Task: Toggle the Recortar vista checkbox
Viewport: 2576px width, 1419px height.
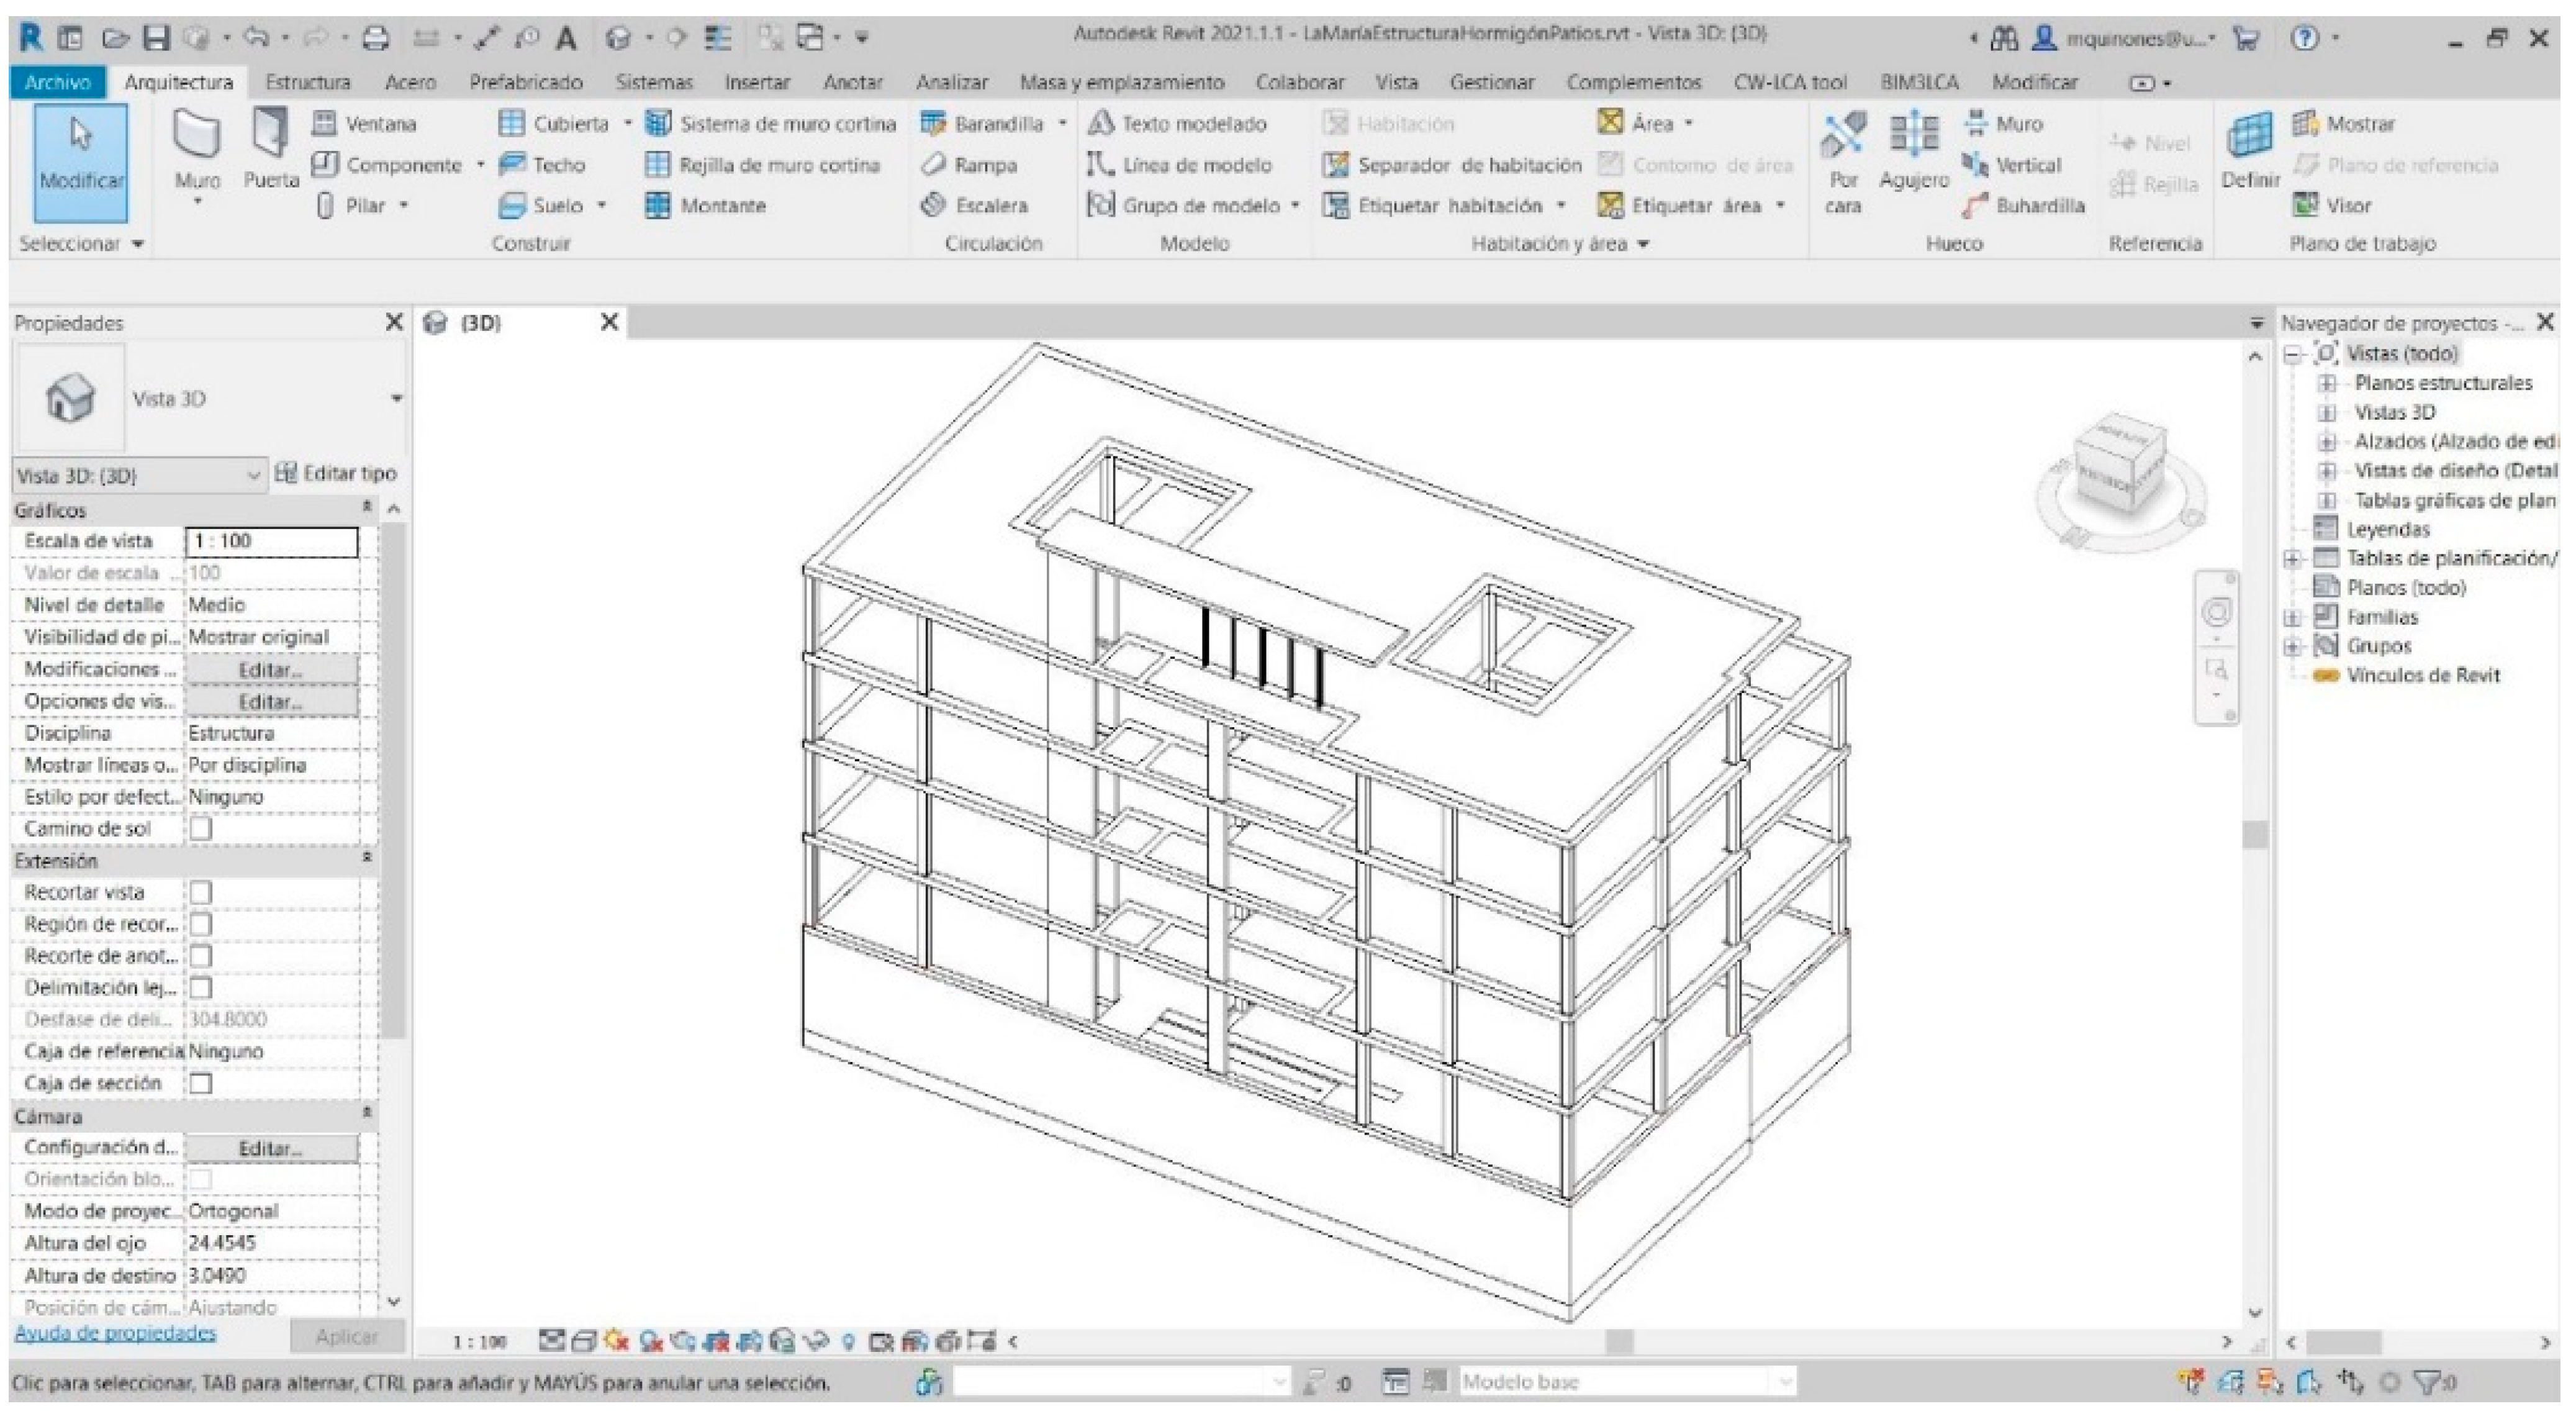Action: point(201,892)
